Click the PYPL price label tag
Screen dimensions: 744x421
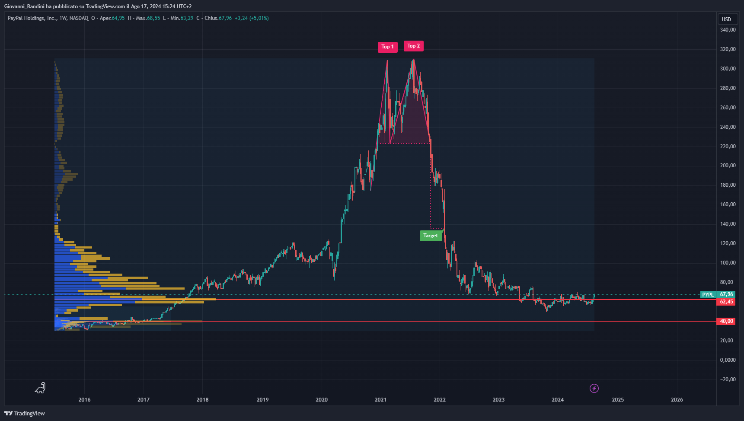[708, 295]
